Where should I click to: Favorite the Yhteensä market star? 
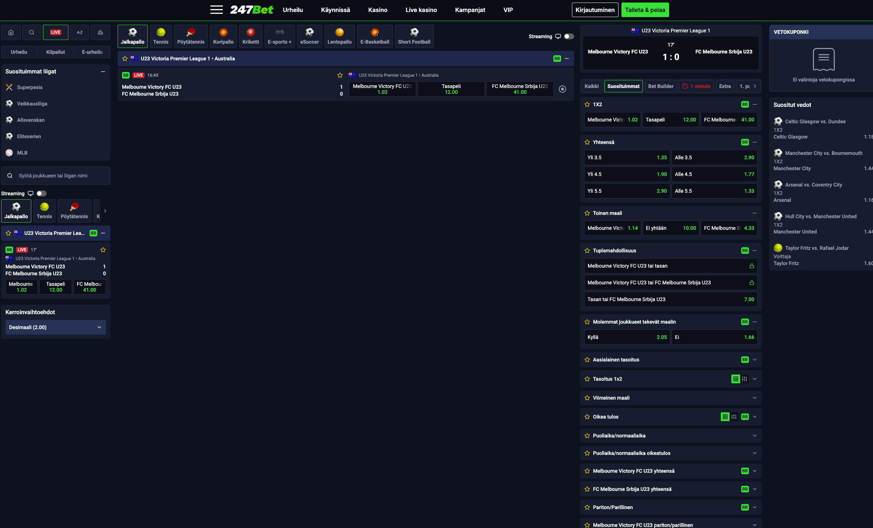(587, 142)
